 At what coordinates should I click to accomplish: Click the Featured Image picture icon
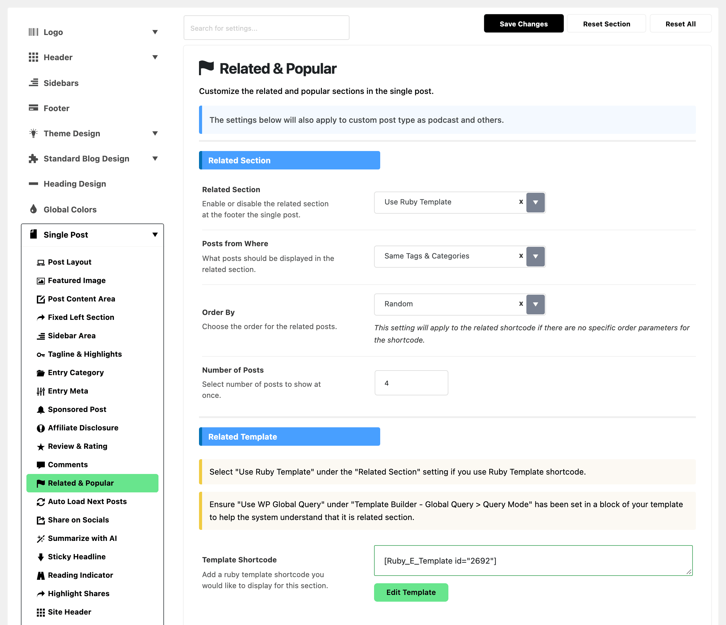click(41, 281)
